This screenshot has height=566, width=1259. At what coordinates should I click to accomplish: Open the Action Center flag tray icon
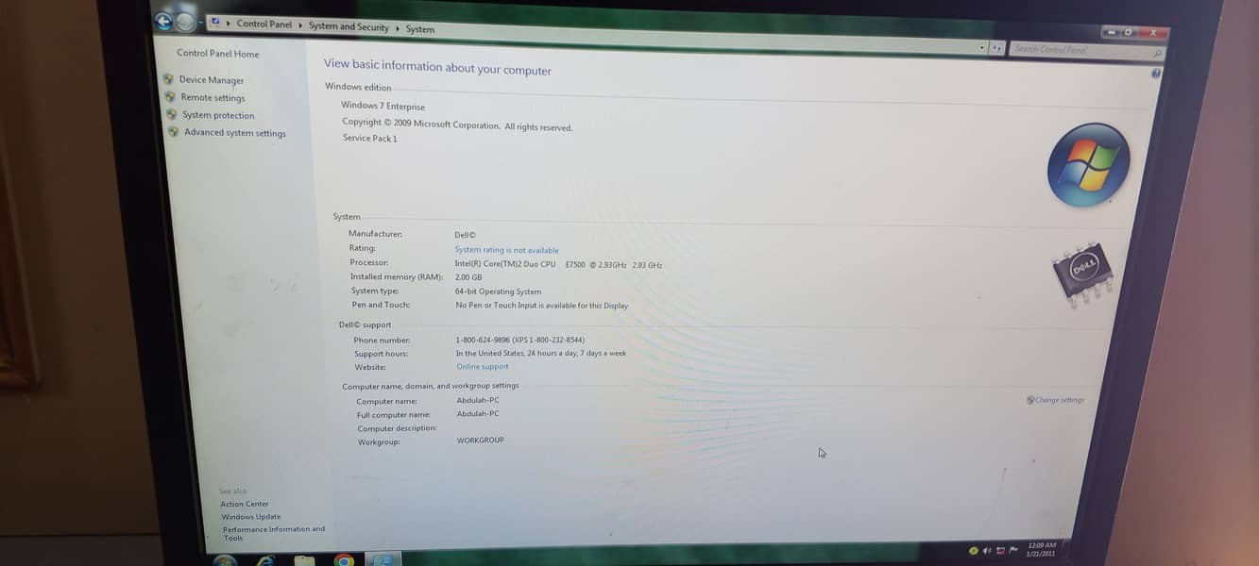[1013, 549]
